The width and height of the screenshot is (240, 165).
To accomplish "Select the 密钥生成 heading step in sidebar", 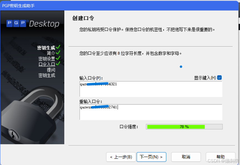I will (46, 48).
